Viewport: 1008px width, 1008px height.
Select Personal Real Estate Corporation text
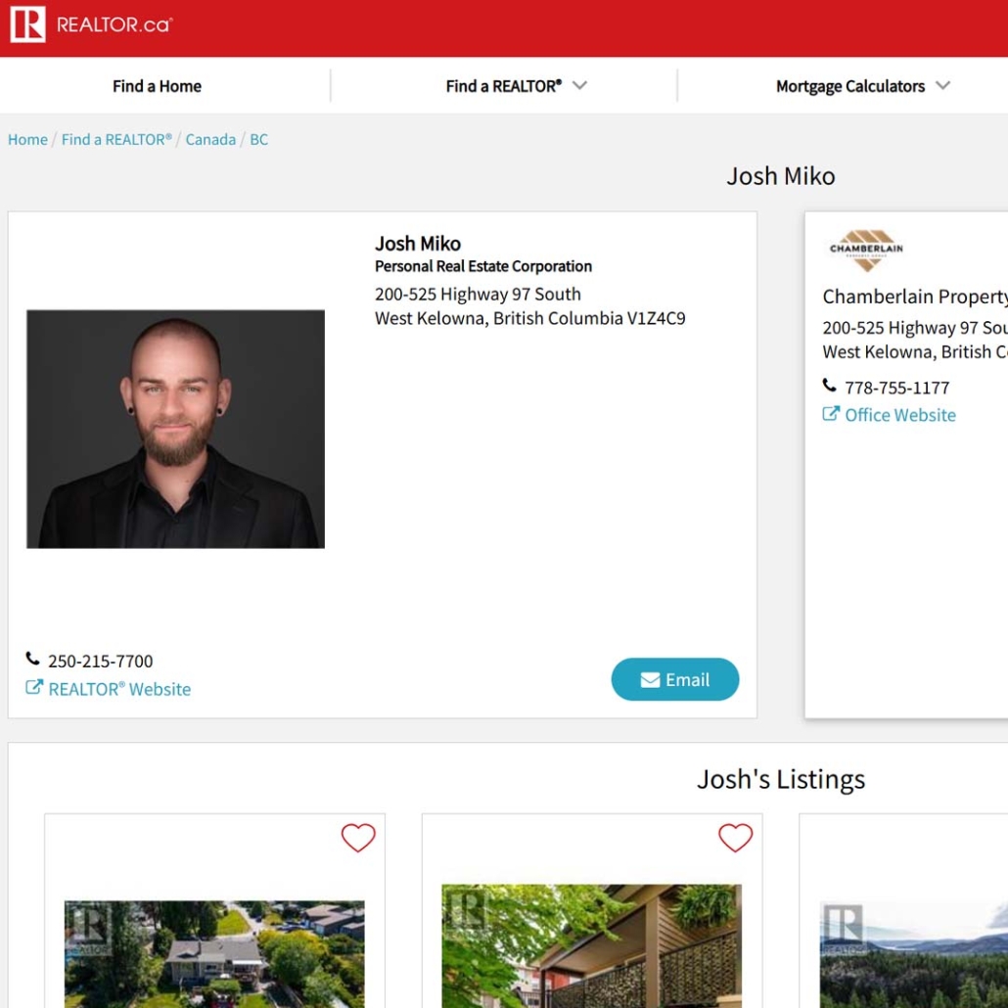pyautogui.click(x=483, y=266)
